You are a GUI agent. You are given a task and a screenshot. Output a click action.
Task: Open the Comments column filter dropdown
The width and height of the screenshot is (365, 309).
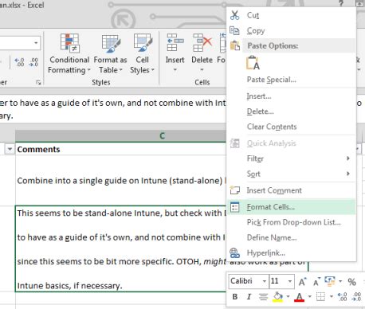358,149
